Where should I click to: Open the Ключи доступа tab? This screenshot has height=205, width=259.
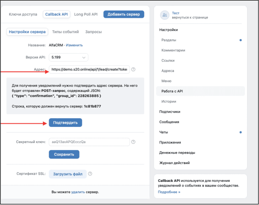pos(23,14)
